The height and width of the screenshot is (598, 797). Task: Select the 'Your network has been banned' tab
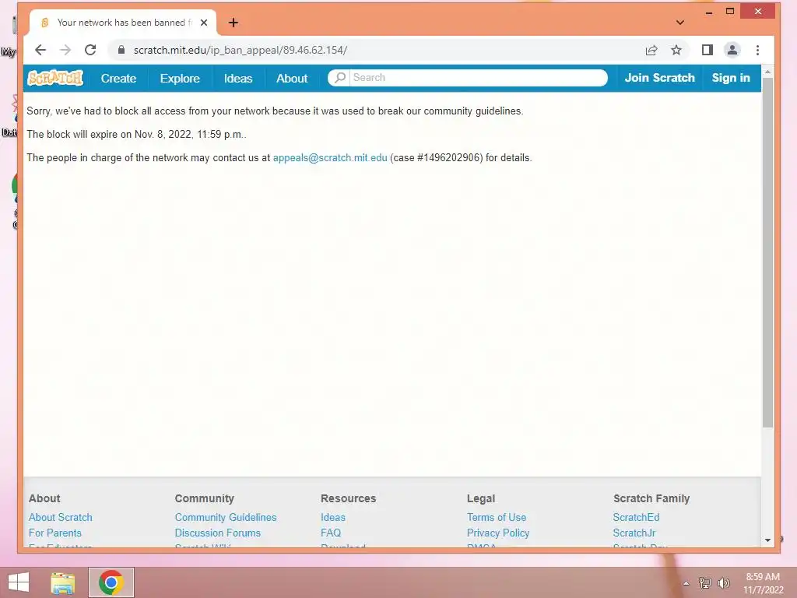[122, 23]
